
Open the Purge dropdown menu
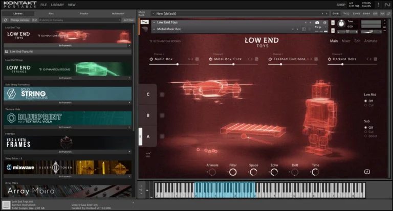pos(321,27)
